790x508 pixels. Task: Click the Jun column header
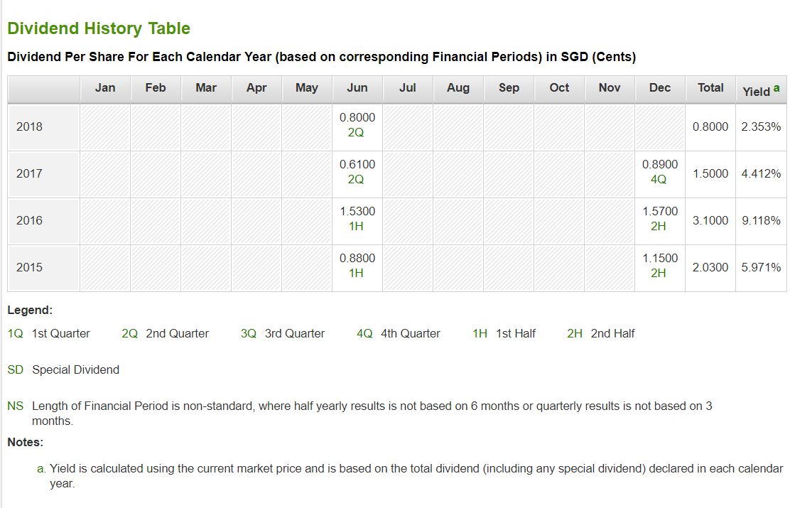click(x=357, y=87)
